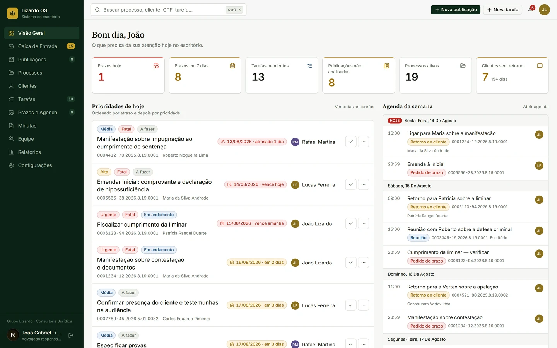The width and height of the screenshot is (557, 348).
Task: Click the search magnifier icon
Action: (x=97, y=10)
